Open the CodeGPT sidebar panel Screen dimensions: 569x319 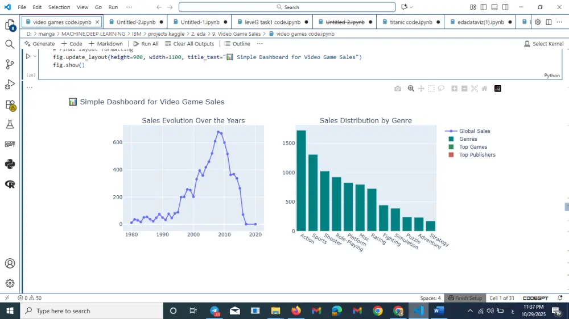pyautogui.click(x=10, y=144)
